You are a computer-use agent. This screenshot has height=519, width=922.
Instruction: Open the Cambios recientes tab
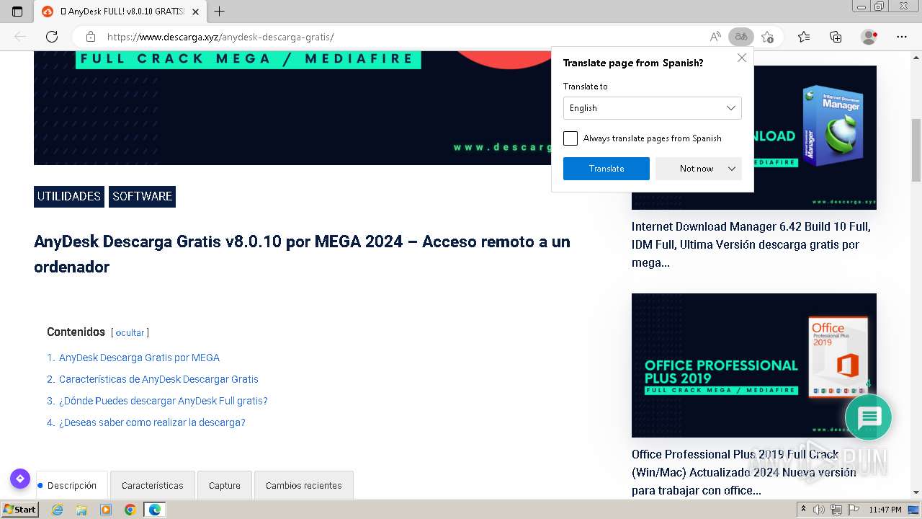tap(304, 485)
